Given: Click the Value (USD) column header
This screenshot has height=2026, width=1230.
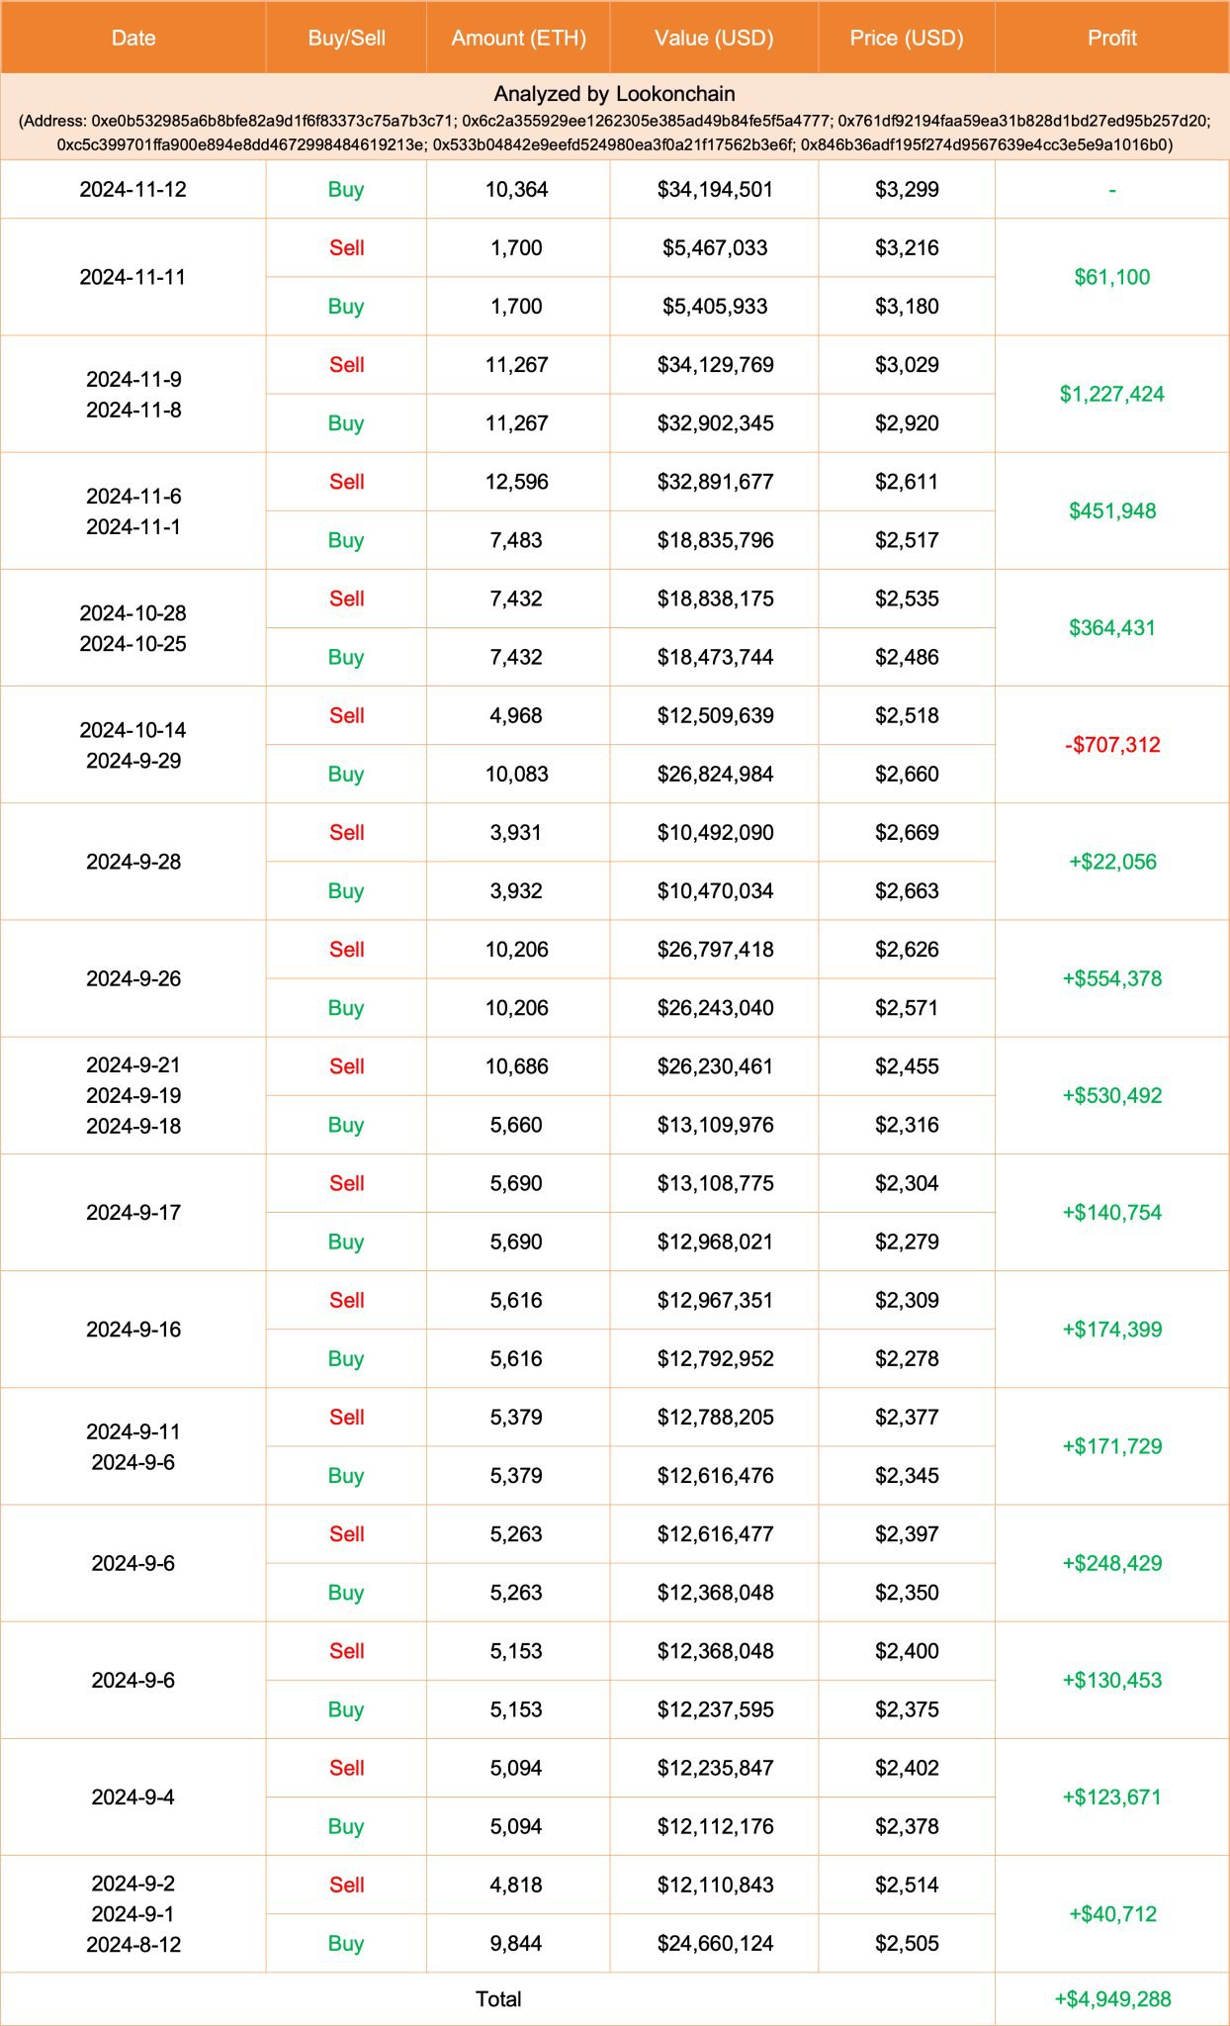Looking at the screenshot, I should [714, 38].
